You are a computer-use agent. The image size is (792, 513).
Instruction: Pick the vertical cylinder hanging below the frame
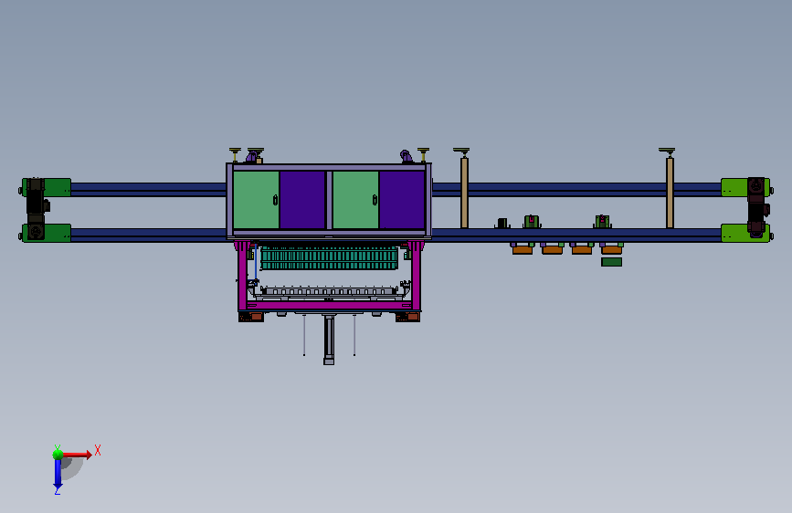click(x=329, y=339)
